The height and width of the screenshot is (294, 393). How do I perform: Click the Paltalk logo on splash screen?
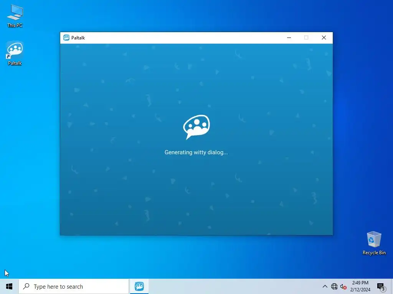pos(196,127)
